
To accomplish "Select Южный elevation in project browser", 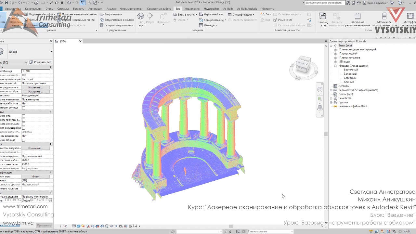I will click(349, 82).
